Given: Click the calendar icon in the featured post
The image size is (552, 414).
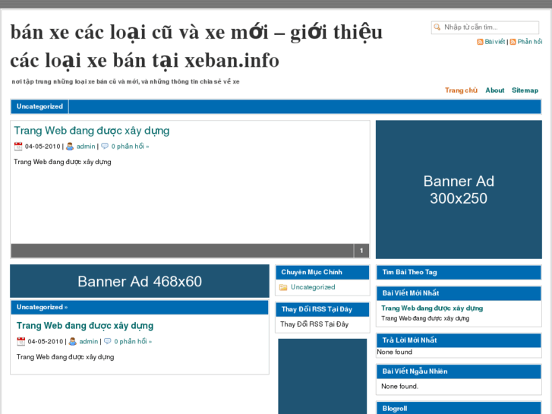Looking at the screenshot, I should 18,146.
